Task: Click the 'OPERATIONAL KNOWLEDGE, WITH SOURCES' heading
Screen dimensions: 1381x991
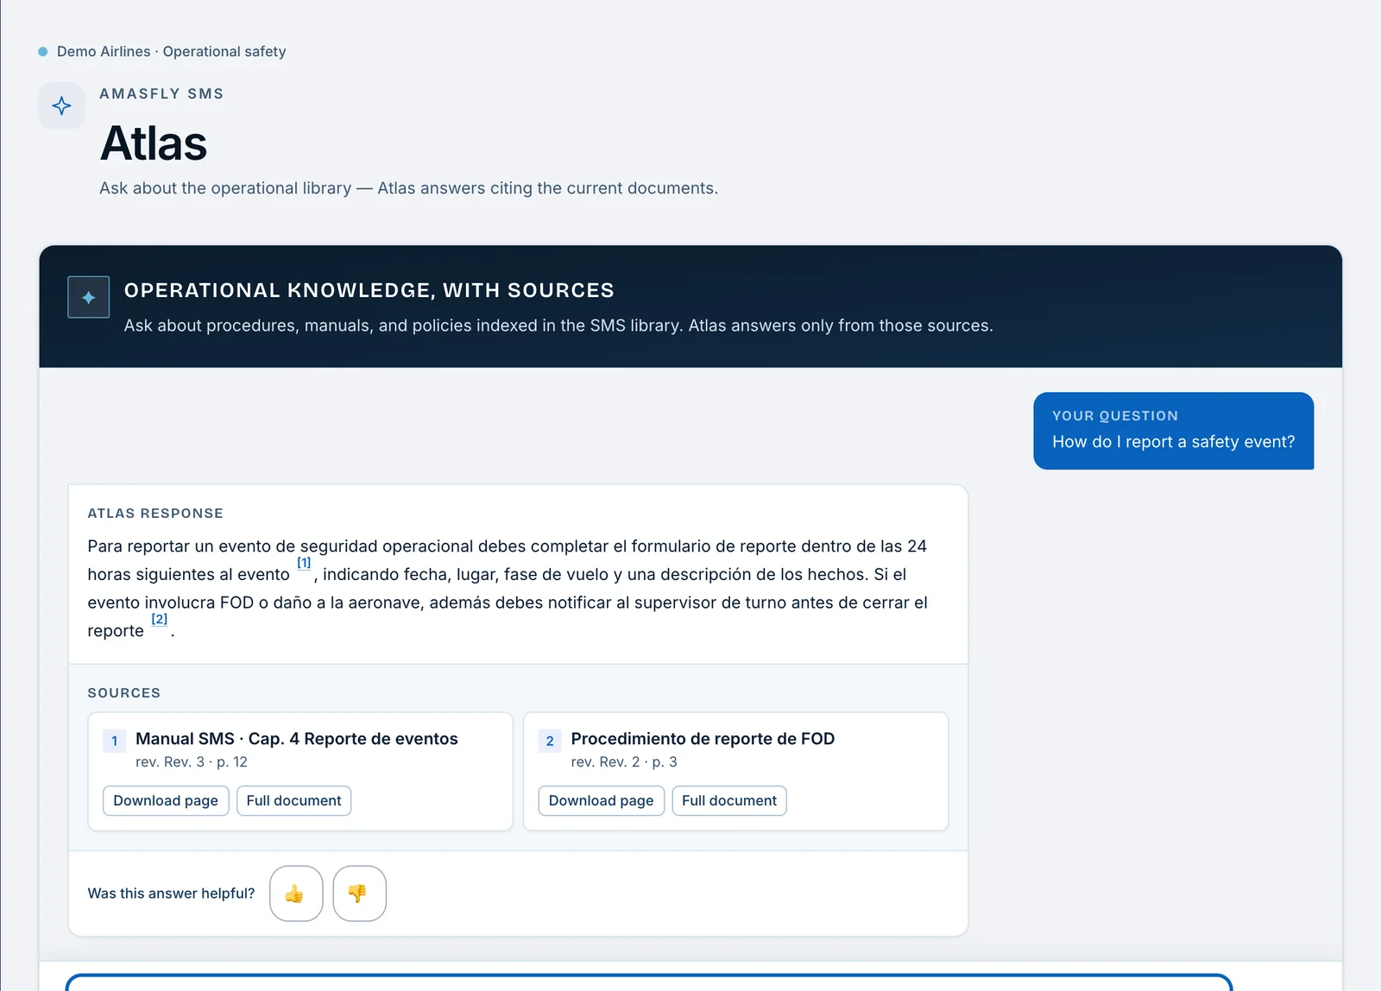Action: point(369,290)
